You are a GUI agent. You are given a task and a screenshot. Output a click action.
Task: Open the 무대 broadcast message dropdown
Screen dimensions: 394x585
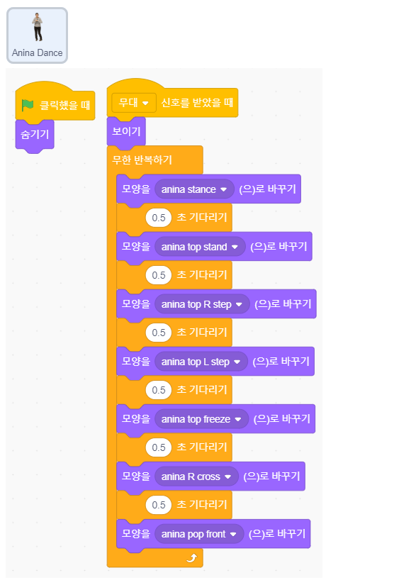[134, 103]
